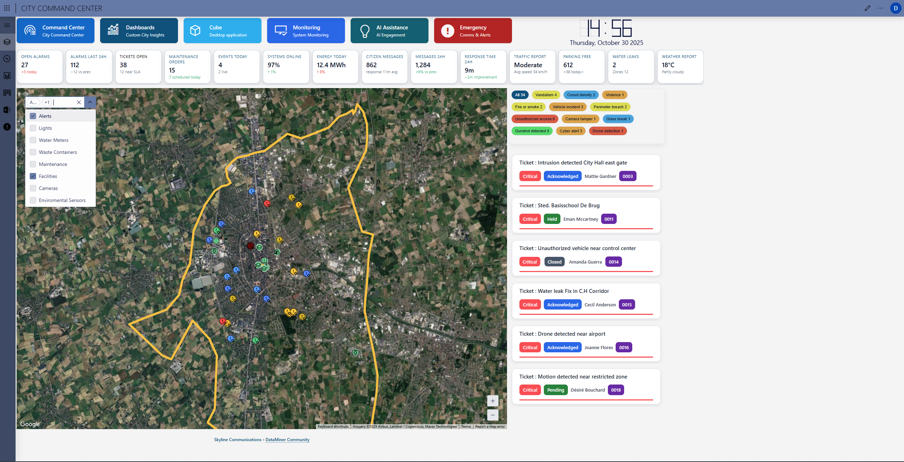The width and height of the screenshot is (904, 462).
Task: Zoom in on the map
Action: tap(493, 401)
